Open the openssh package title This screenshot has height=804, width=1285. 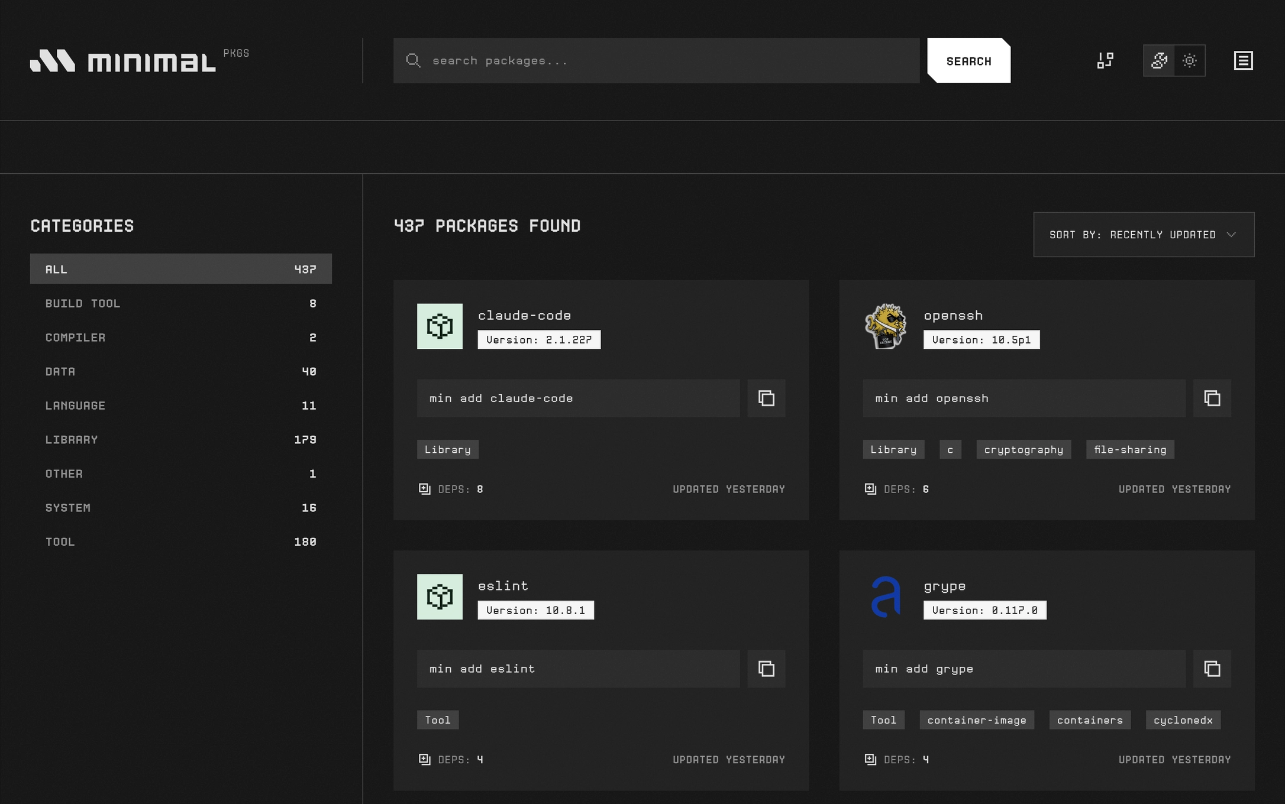pyautogui.click(x=953, y=316)
